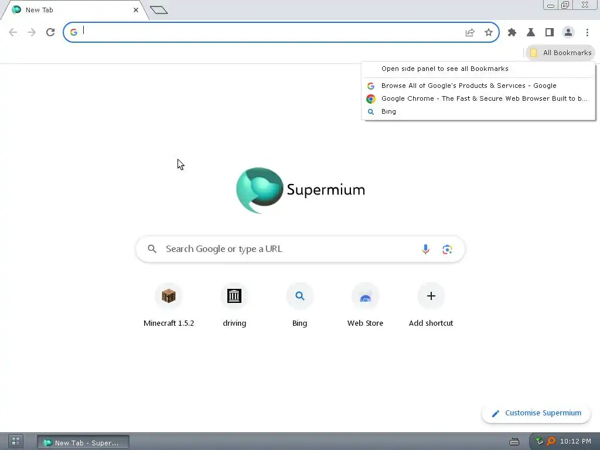The height and width of the screenshot is (450, 600).
Task: Click the Google icon in the address bar
Action: (74, 32)
